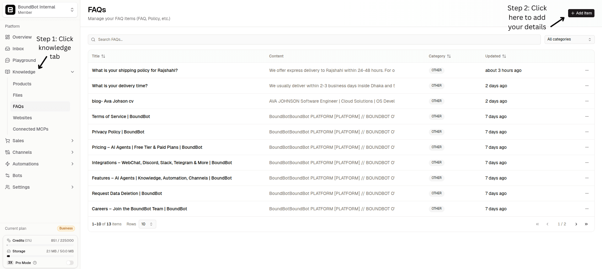The width and height of the screenshot is (602, 269).
Task: Open Products under Knowledge
Action: (x=22, y=84)
